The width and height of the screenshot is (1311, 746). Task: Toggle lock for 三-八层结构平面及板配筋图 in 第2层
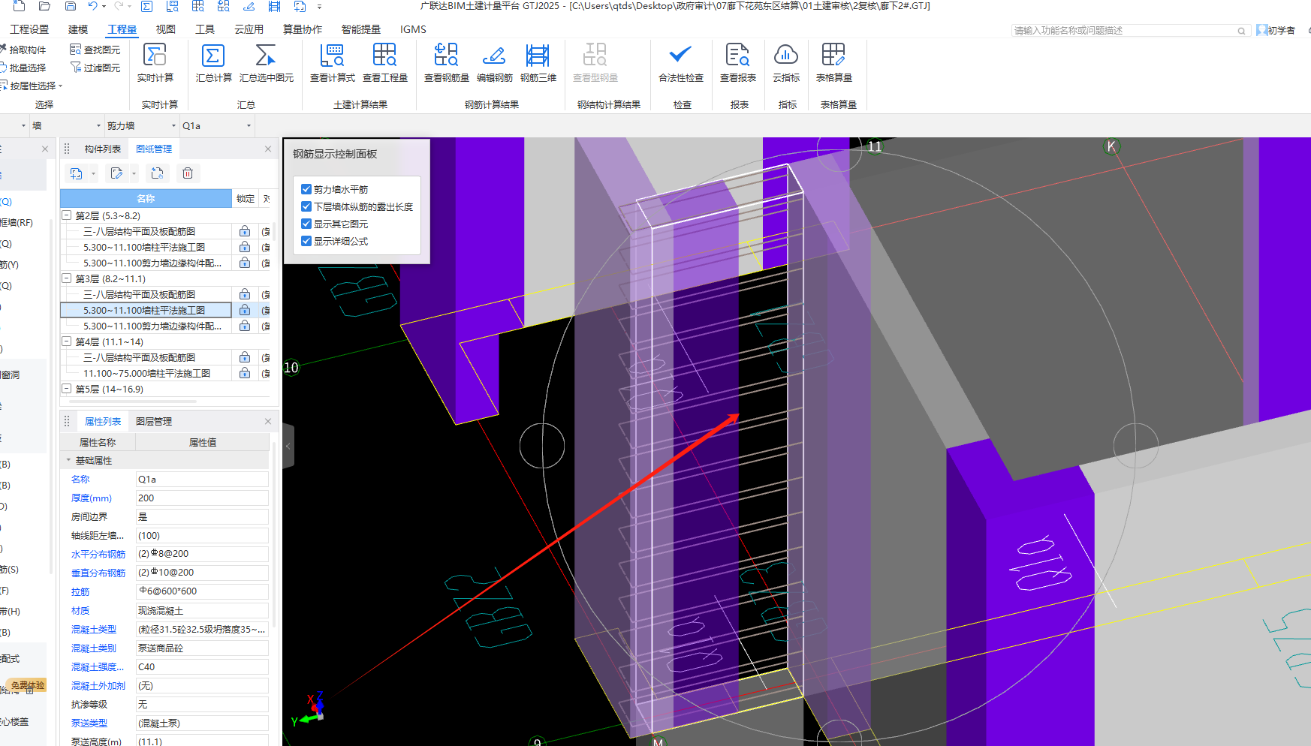coord(245,231)
